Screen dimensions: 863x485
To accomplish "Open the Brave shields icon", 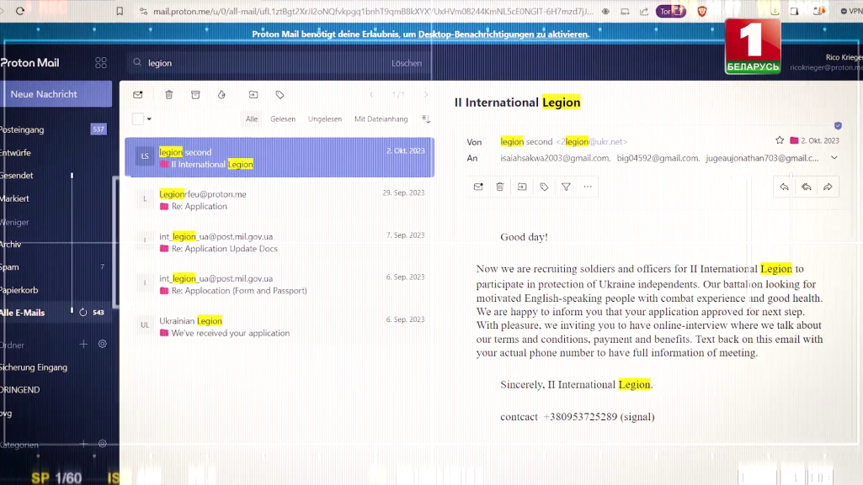I will (701, 11).
